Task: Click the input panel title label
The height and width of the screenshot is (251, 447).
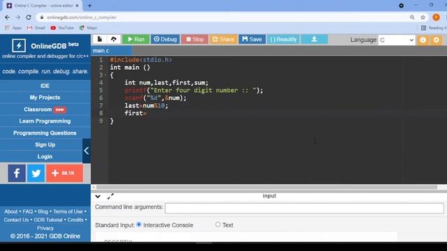Action: point(270,196)
